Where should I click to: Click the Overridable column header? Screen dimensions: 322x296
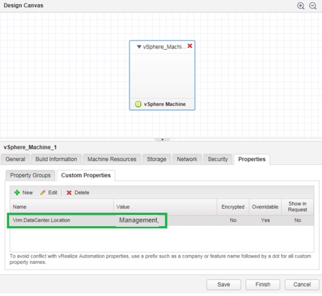tap(265, 207)
